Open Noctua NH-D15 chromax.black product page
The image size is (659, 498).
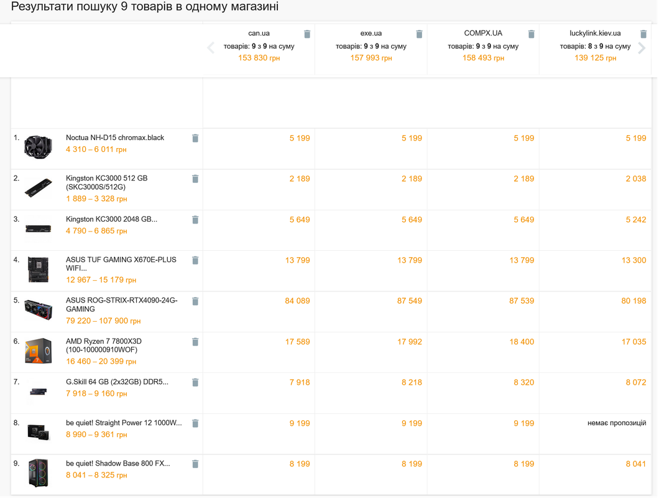(115, 138)
